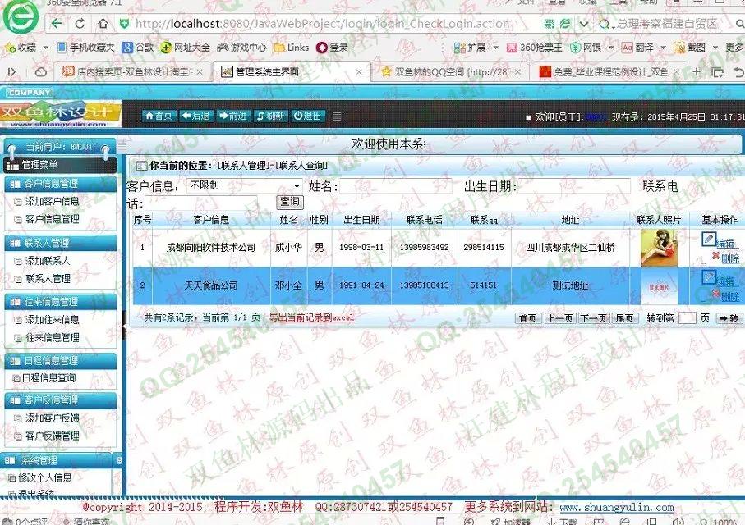Image resolution: width=745 pixels, height=525 pixels.
Task: Open 网址大全 bookmark
Action: (185, 48)
